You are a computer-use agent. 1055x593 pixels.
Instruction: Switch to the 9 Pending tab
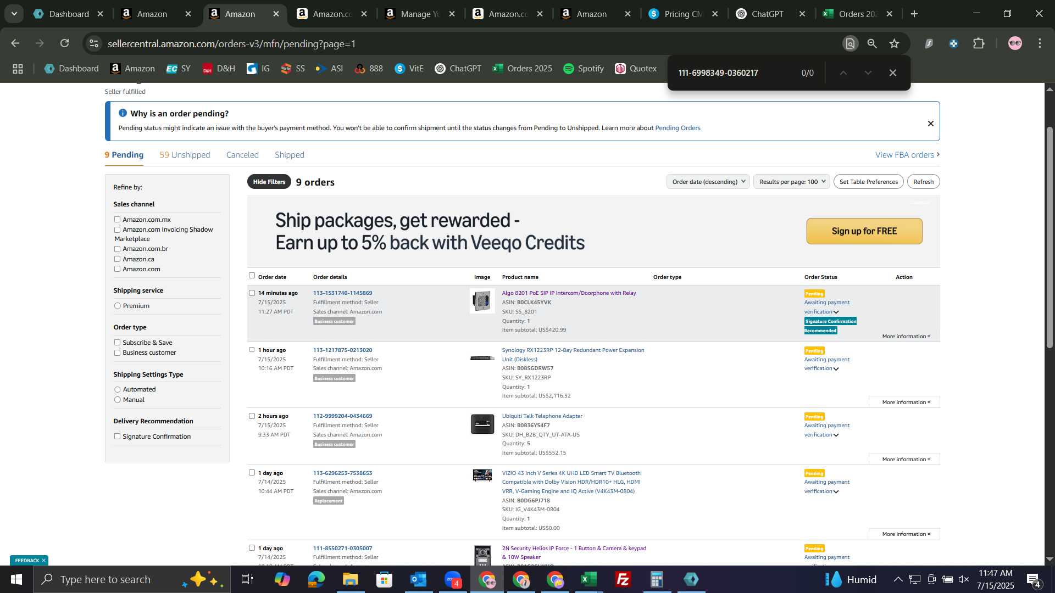pos(124,155)
